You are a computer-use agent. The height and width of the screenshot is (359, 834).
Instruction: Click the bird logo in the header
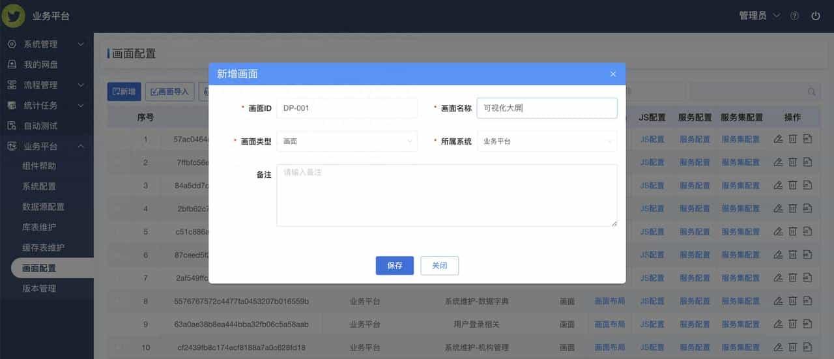click(13, 16)
